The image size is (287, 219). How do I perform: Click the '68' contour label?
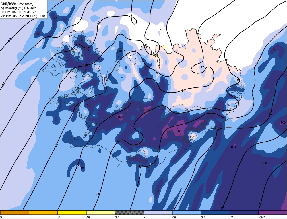point(271,113)
